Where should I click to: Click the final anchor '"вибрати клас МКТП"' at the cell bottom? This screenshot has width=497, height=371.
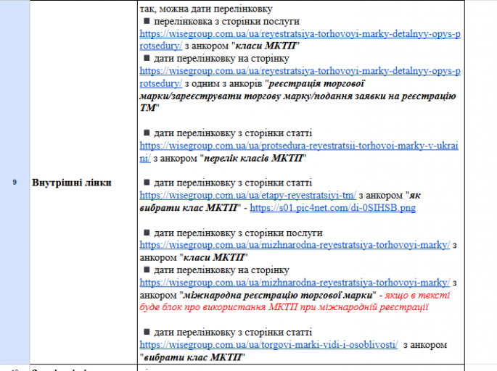coord(192,357)
